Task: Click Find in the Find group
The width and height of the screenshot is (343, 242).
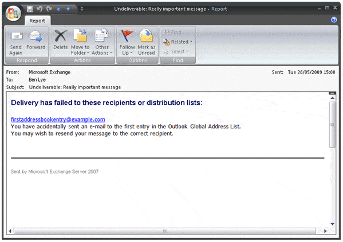Action: click(x=172, y=33)
